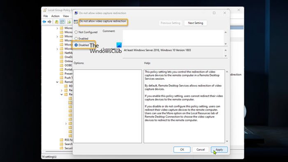
Task: Click the 'At least Windows Server 2016' text
Action: (157, 50)
